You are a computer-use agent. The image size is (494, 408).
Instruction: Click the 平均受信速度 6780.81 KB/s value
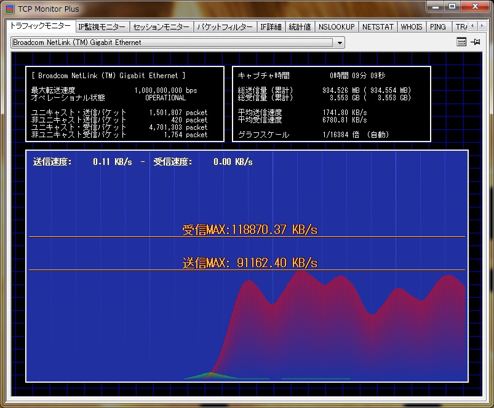point(345,120)
